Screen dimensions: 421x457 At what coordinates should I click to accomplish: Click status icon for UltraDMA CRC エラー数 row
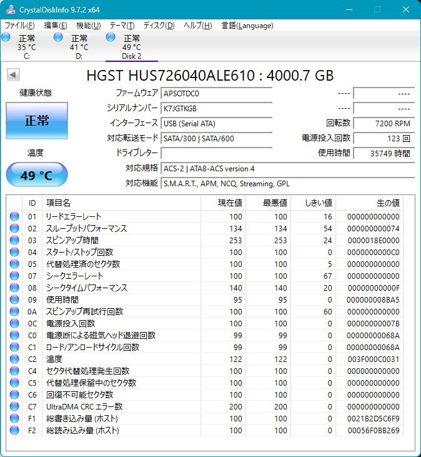click(x=14, y=406)
